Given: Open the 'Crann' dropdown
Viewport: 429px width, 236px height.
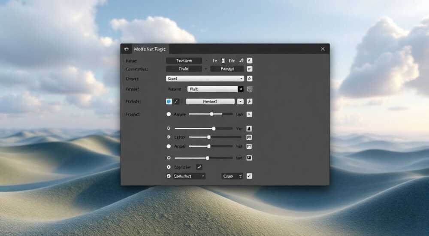Looking at the screenshot, I should pyautogui.click(x=232, y=176).
